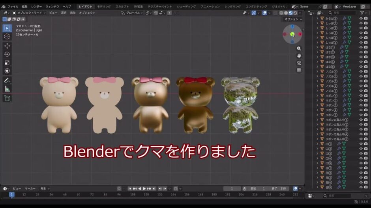Select the Rotate tool in the toolbar
371x208 pixels.
tap(7, 54)
